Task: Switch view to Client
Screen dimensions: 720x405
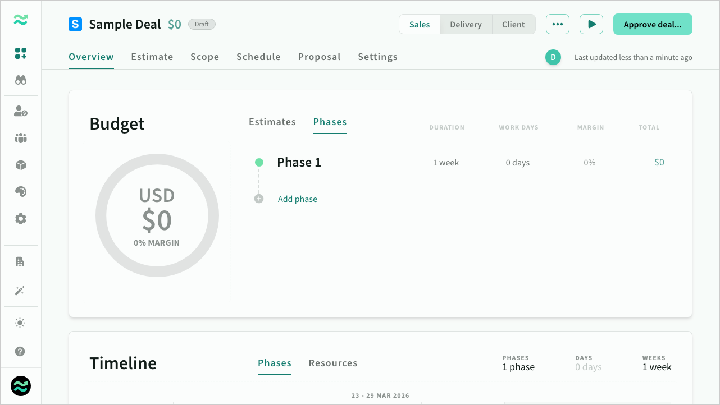Action: tap(513, 25)
